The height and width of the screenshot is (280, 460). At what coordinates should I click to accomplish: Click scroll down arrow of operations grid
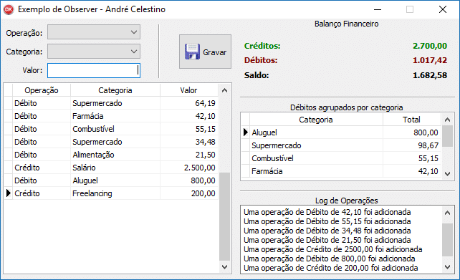(x=225, y=267)
